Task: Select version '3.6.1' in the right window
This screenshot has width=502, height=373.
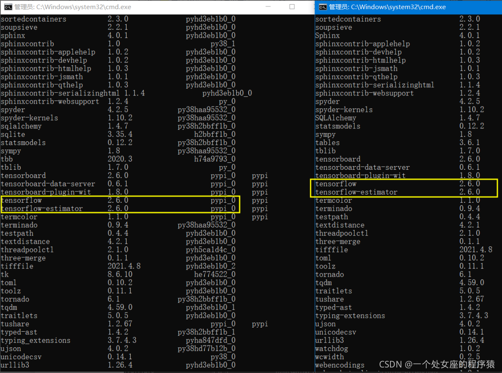Action: [470, 143]
